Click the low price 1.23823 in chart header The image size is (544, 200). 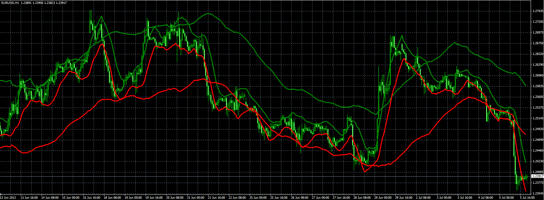(x=50, y=2)
